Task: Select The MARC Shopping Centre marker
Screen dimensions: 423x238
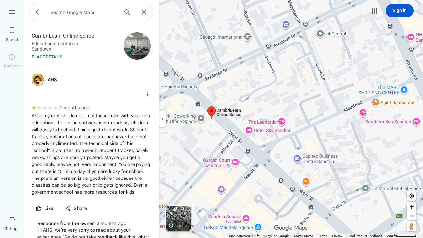Action: tap(404, 90)
